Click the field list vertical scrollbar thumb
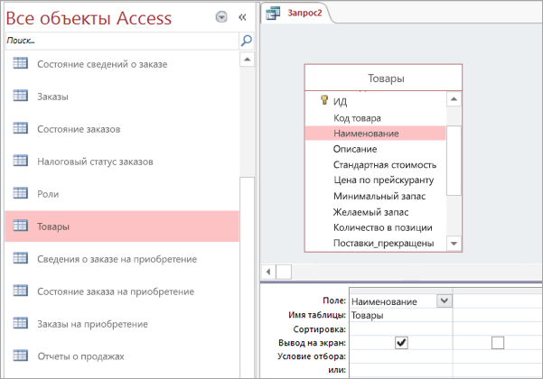543x379 pixels. [x=454, y=161]
